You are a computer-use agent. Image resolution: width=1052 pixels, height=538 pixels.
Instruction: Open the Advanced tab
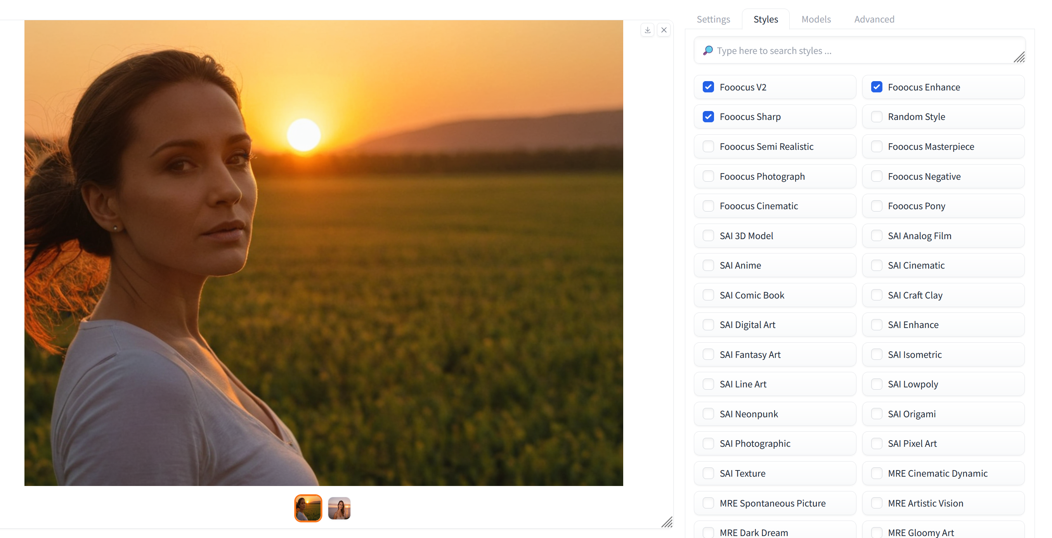coord(874,19)
